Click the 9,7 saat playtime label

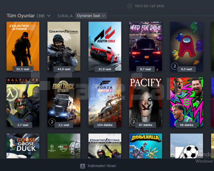(x=146, y=69)
